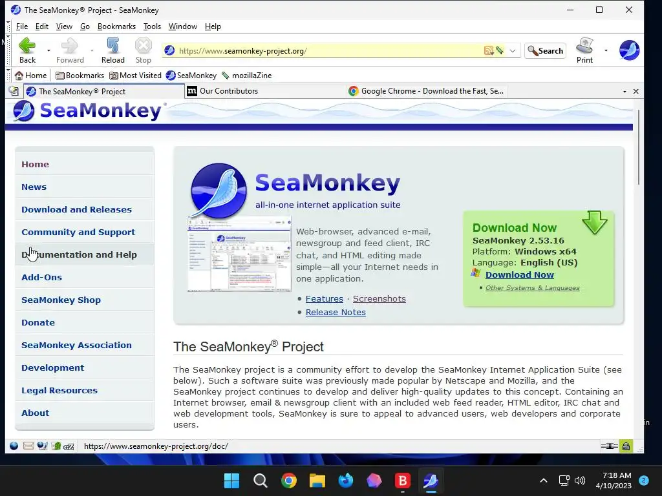Open the Print options dropdown arrow
This screenshot has width=662, height=496.
606,50
